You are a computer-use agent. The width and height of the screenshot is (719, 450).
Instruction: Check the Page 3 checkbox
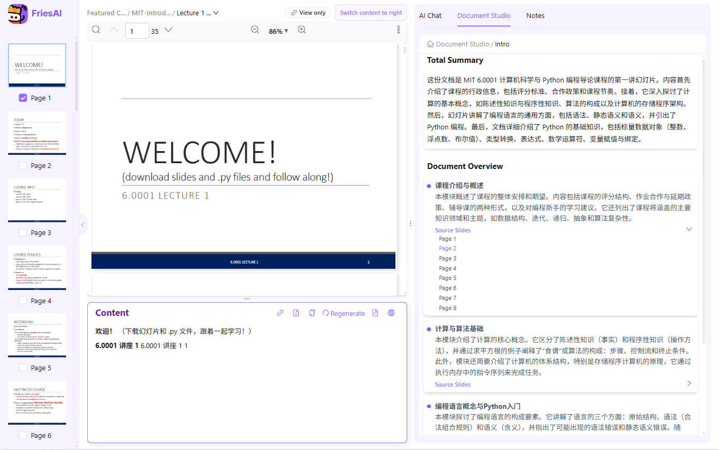23,232
